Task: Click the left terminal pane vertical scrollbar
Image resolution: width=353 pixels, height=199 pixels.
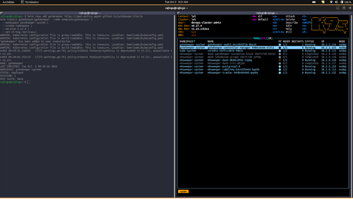Action: pos(175,106)
